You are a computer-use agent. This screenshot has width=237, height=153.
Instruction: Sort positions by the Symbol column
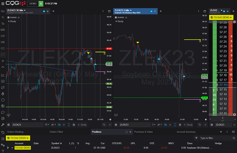click(x=56, y=143)
